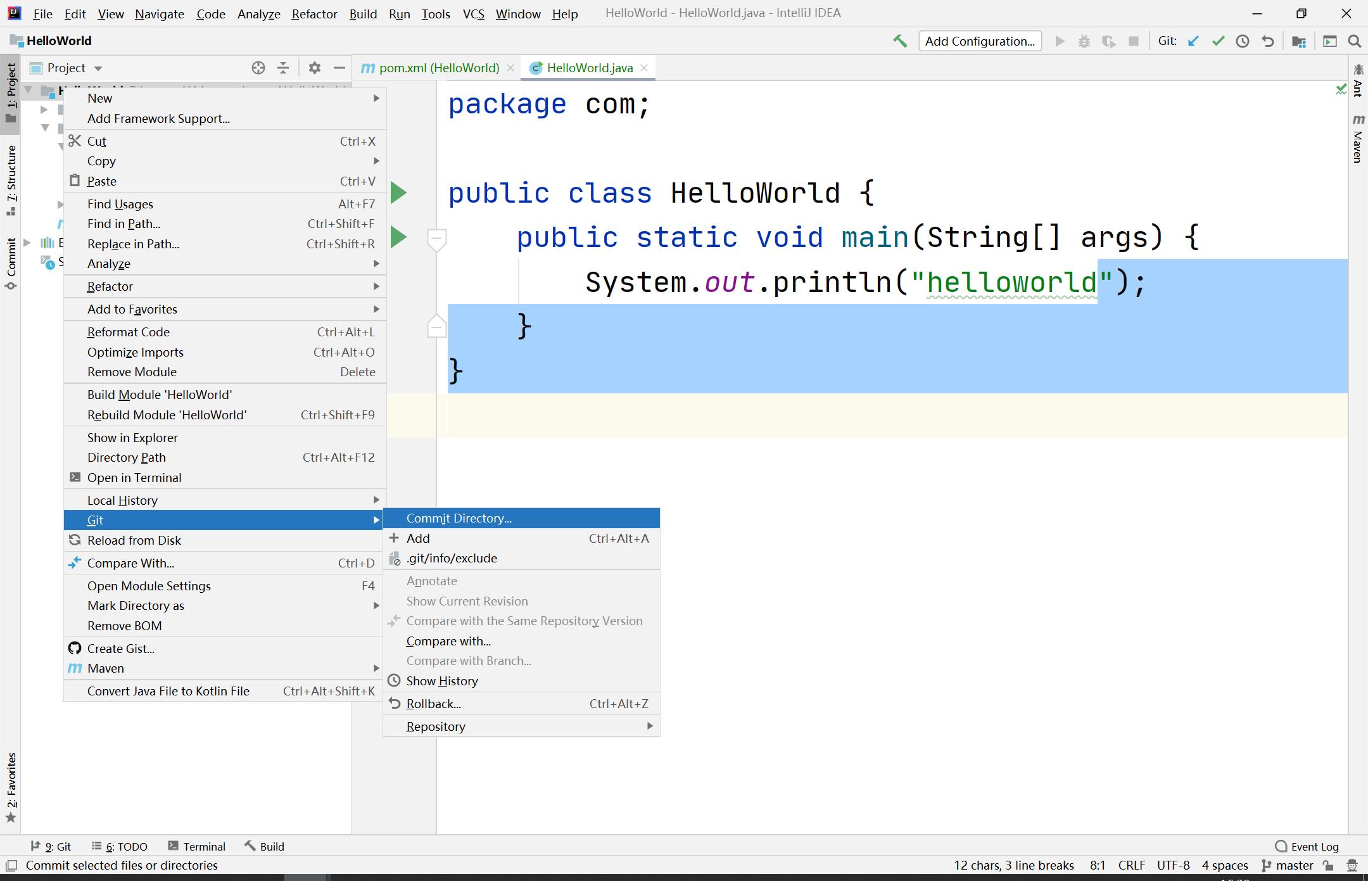Click HelloWorld breadcrumb in navigation bar
The height and width of the screenshot is (881, 1368).
pos(51,41)
